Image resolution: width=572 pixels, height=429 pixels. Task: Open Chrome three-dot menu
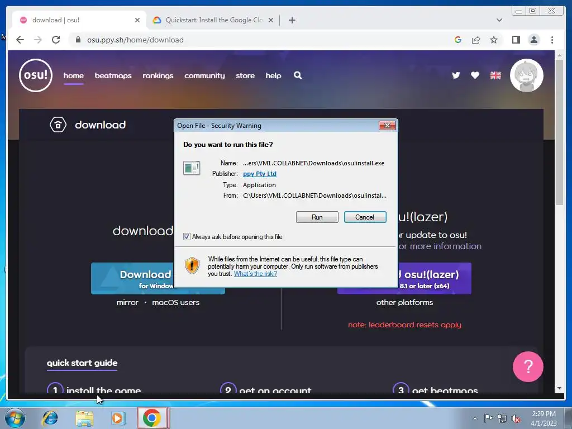(552, 40)
